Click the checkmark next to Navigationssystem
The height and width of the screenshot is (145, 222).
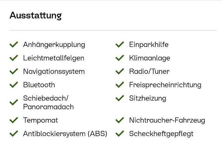click(x=14, y=71)
